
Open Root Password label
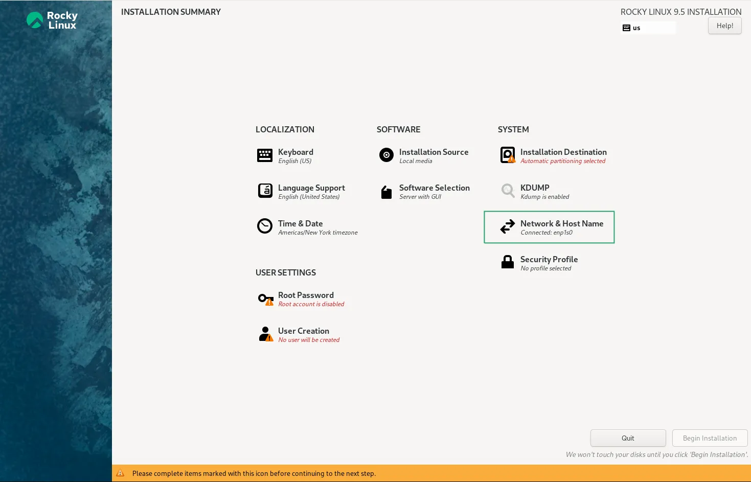click(x=306, y=295)
